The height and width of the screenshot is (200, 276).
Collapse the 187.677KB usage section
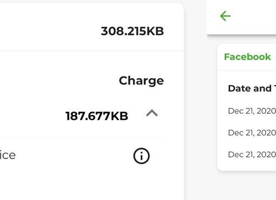click(x=152, y=113)
